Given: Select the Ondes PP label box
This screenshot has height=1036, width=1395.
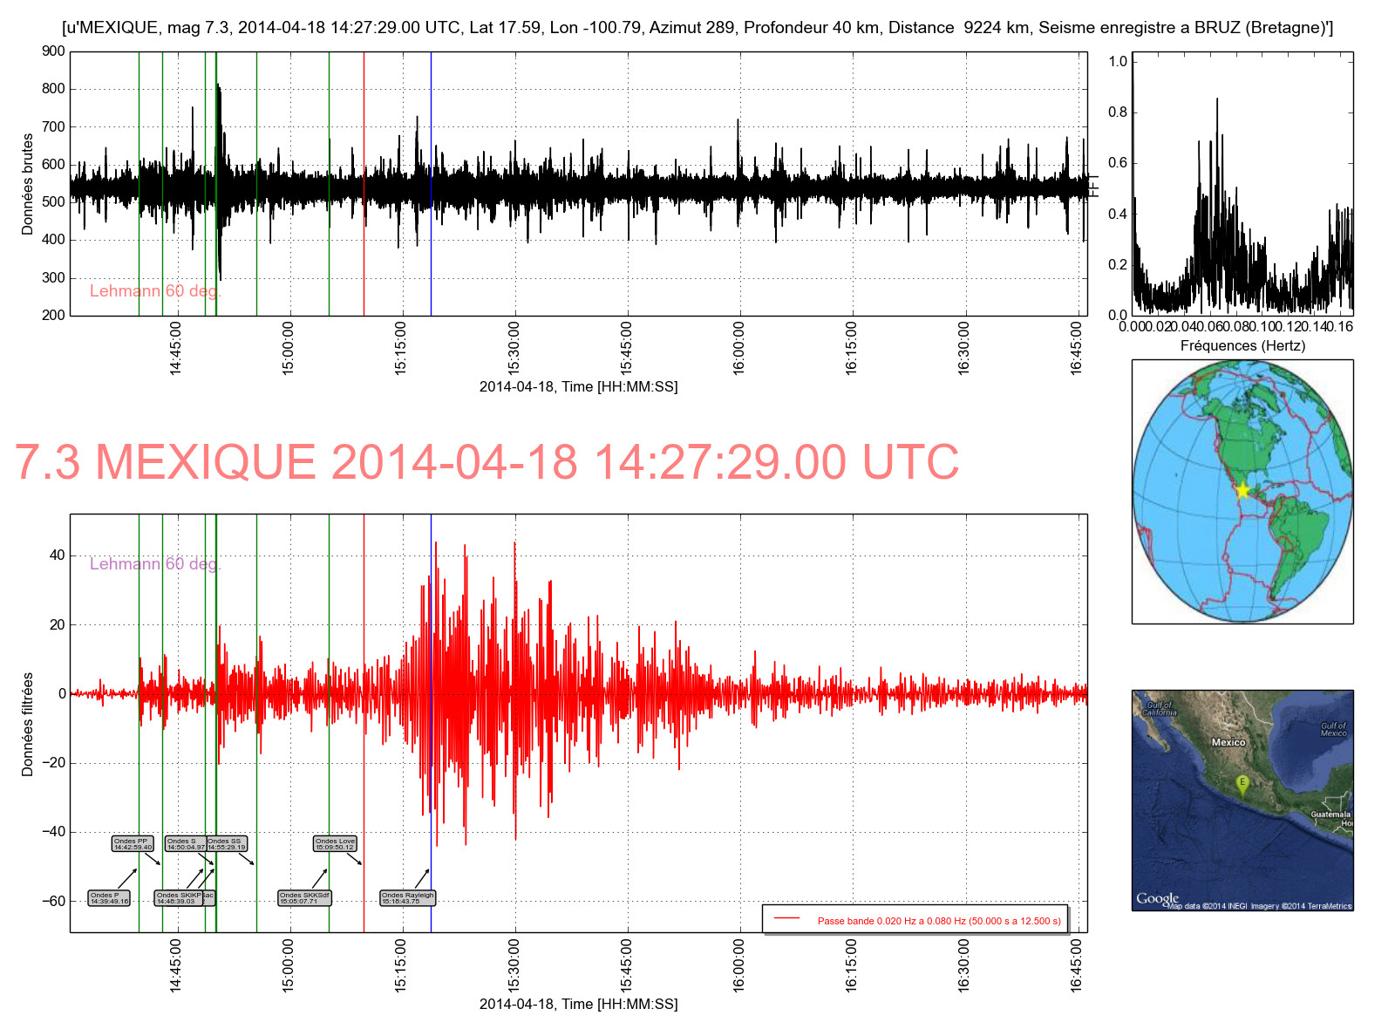Looking at the screenshot, I should (x=133, y=844).
